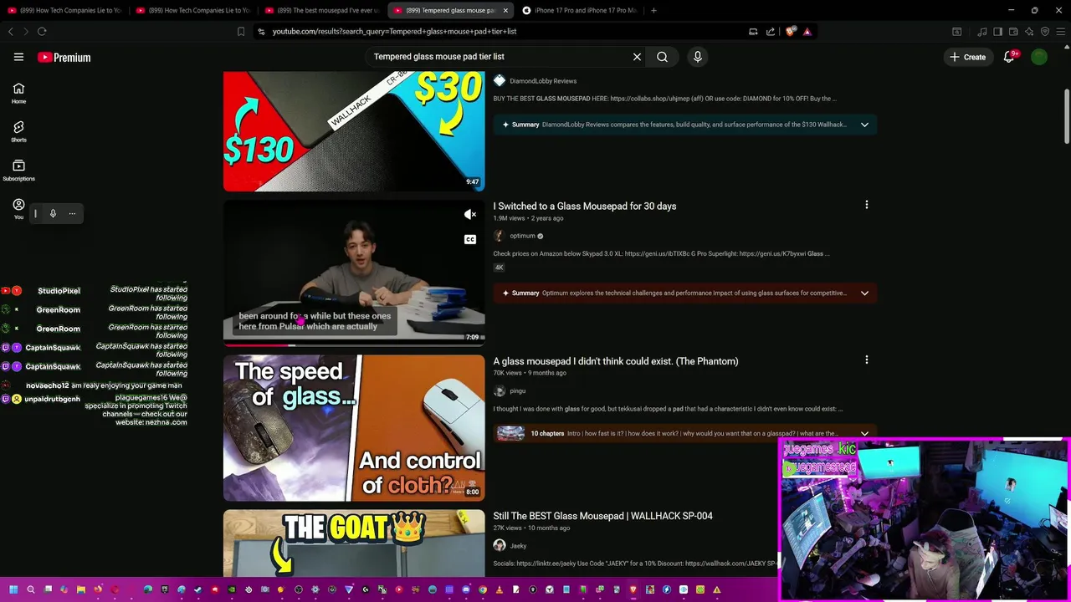Toggle captions on previewing video
This screenshot has width=1071, height=602.
click(x=470, y=240)
